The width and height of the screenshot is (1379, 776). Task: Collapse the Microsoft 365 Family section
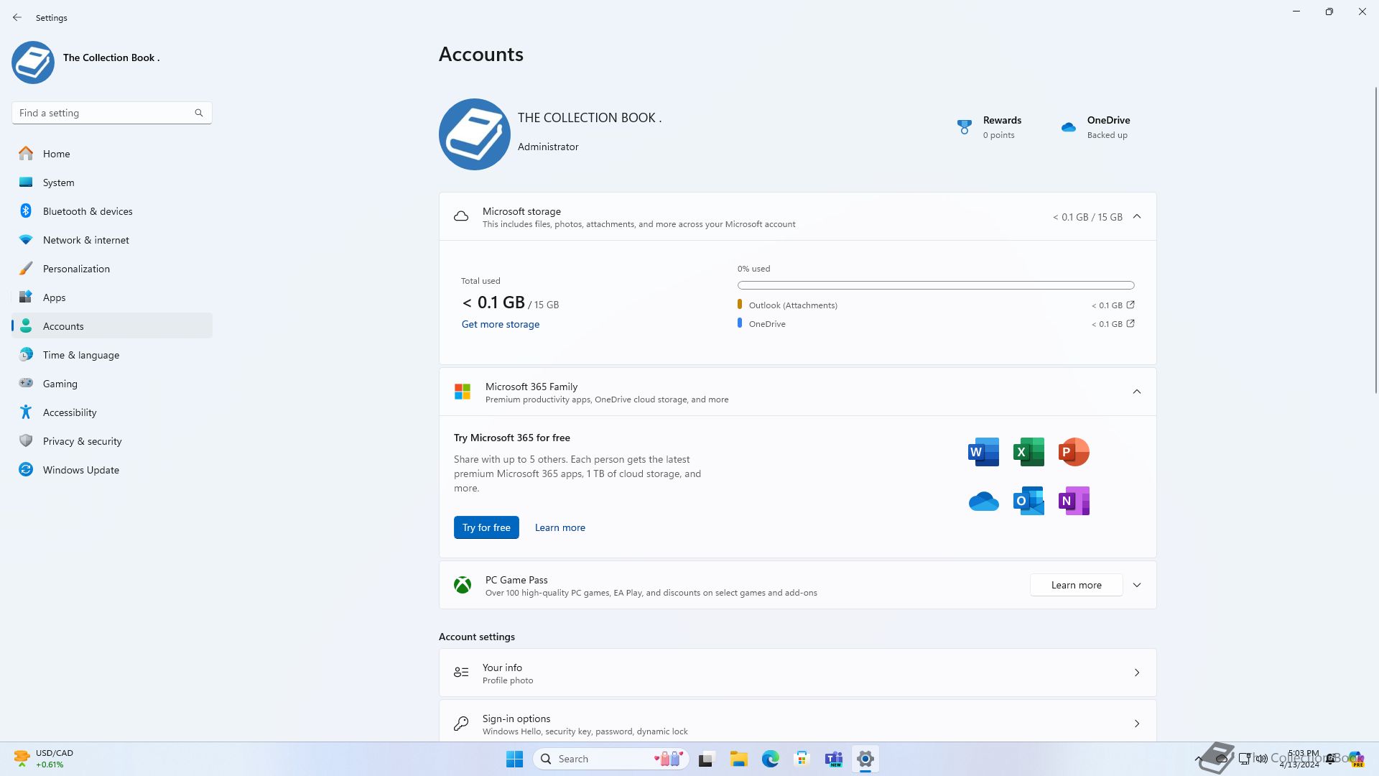[x=1137, y=392]
